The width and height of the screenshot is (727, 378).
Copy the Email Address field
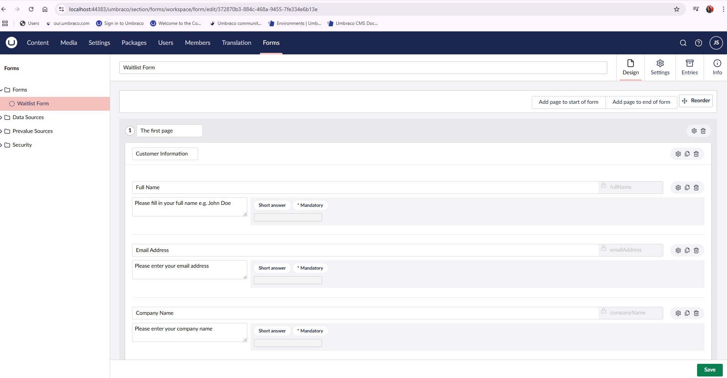[x=687, y=250]
